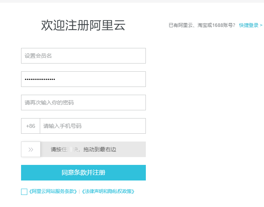Viewport: 264px width, 207px height.
Task: Open the 阿里云网站服务条款 link
Action: [53, 191]
